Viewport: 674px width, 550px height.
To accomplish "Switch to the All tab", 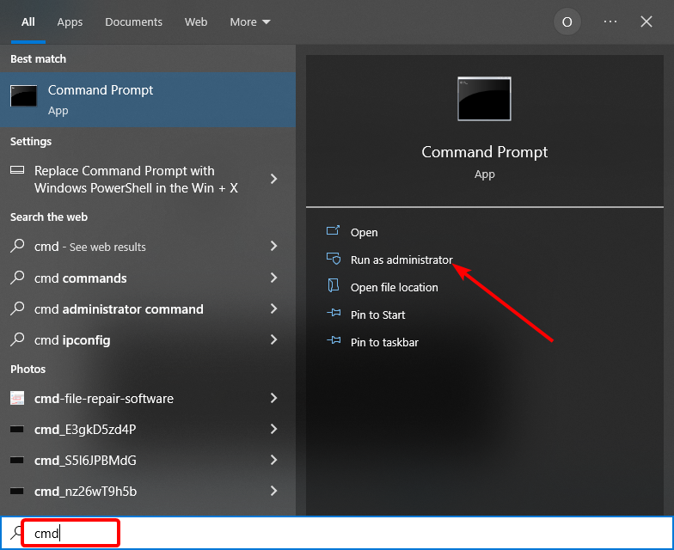I will pyautogui.click(x=28, y=22).
